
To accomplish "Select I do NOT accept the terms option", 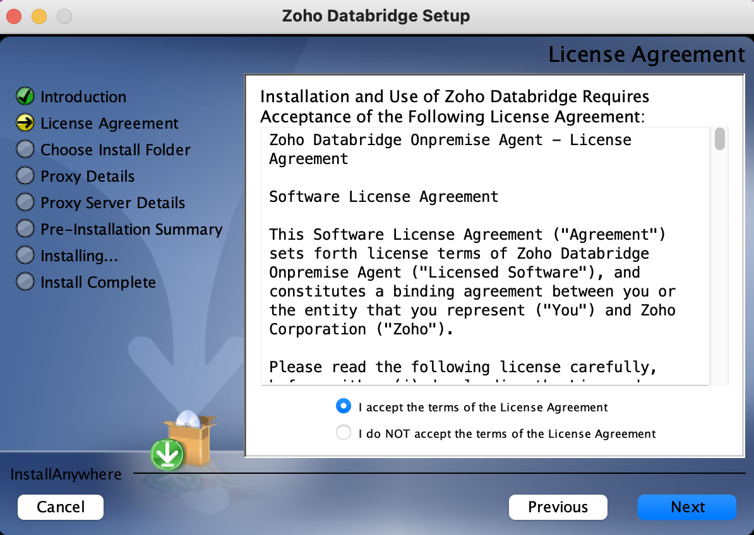I will coord(344,433).
